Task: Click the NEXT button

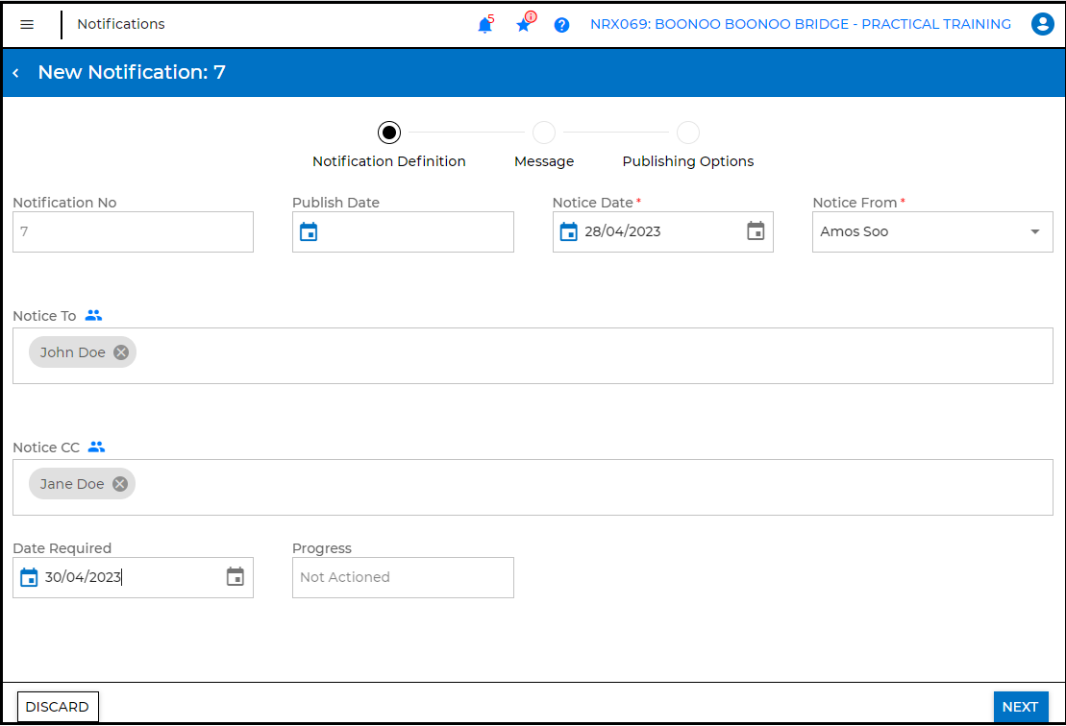Action: [x=1021, y=707]
